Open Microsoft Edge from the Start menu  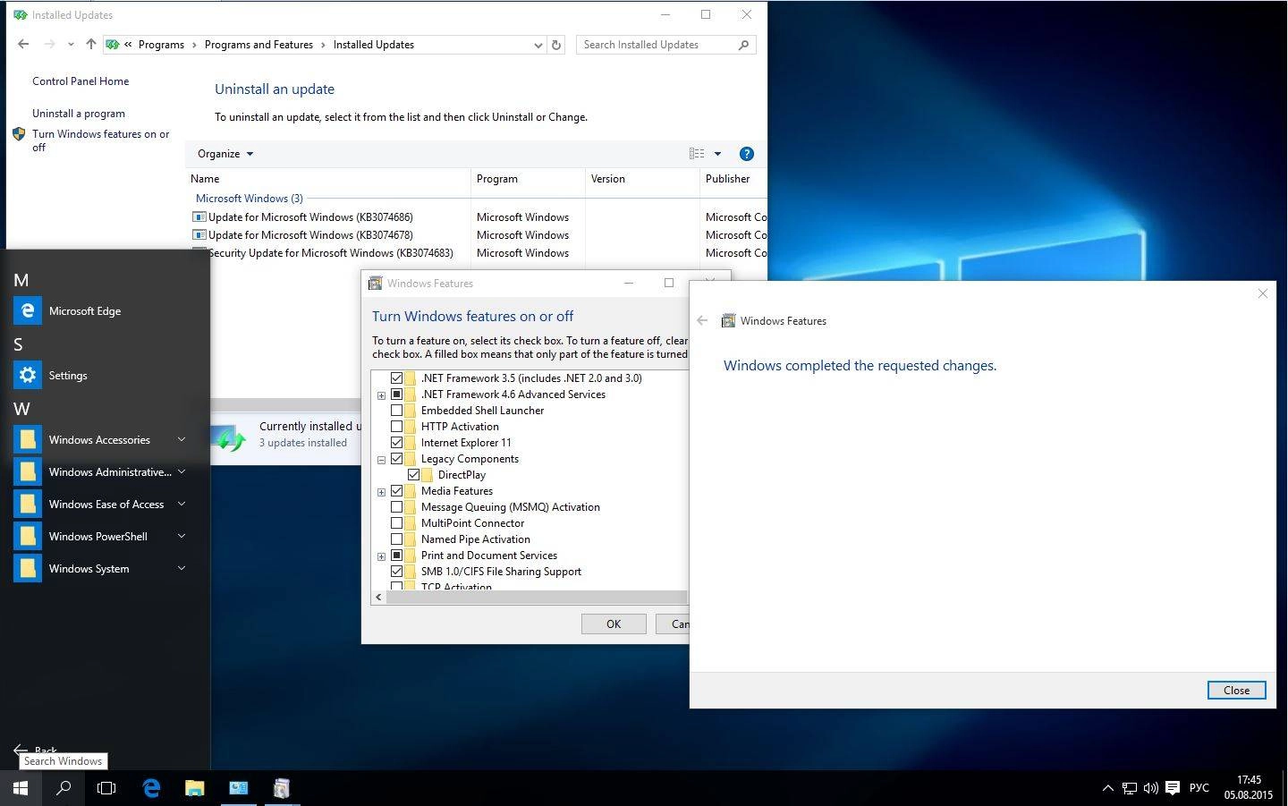click(x=28, y=310)
